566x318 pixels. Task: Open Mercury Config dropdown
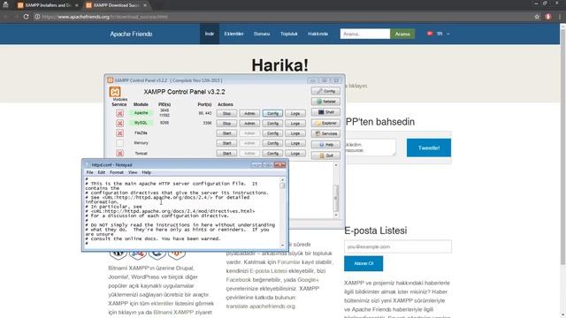tap(272, 143)
